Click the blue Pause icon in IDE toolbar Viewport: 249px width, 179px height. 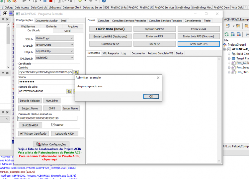(x=45, y=1)
